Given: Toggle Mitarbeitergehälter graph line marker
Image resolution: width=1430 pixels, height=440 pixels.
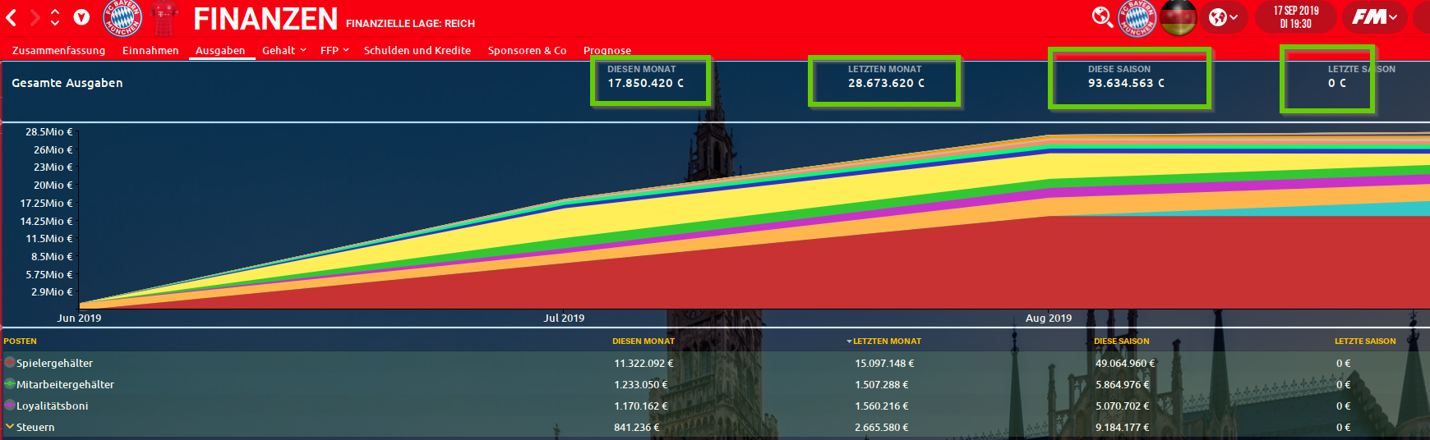Looking at the screenshot, I should click(10, 384).
